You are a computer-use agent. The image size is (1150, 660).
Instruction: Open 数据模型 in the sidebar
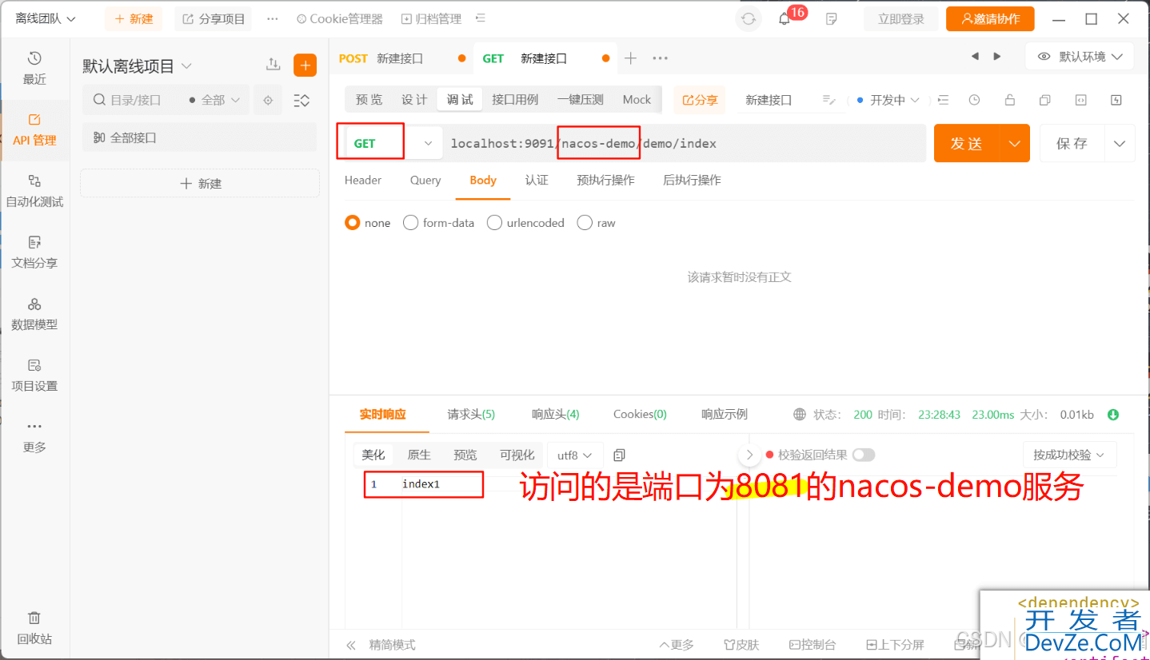pyautogui.click(x=34, y=314)
